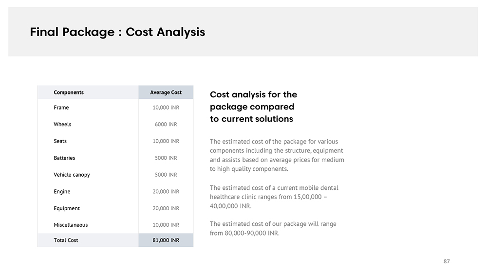Select the Average Cost column header

tap(166, 92)
